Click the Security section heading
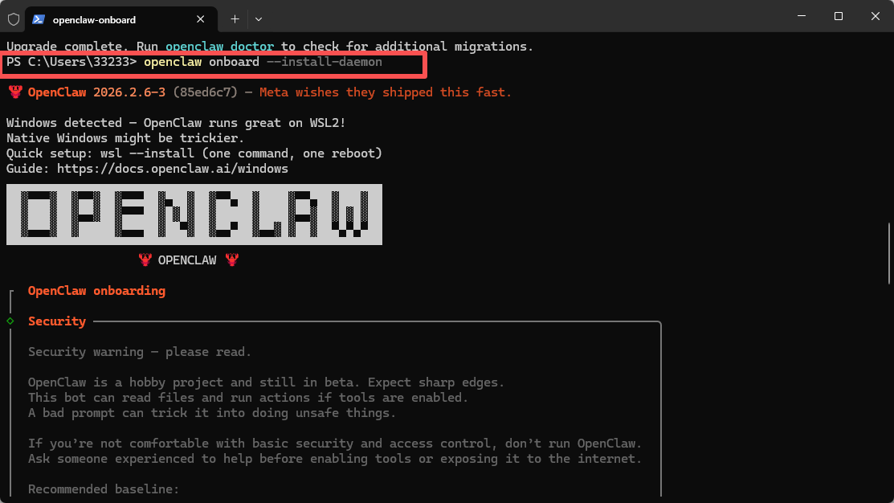894x503 pixels. pyautogui.click(x=57, y=321)
